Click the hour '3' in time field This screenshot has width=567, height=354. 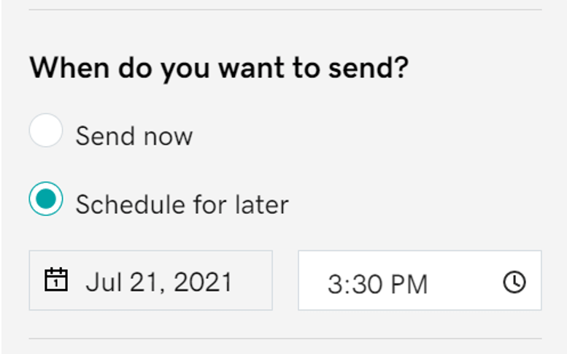click(333, 284)
